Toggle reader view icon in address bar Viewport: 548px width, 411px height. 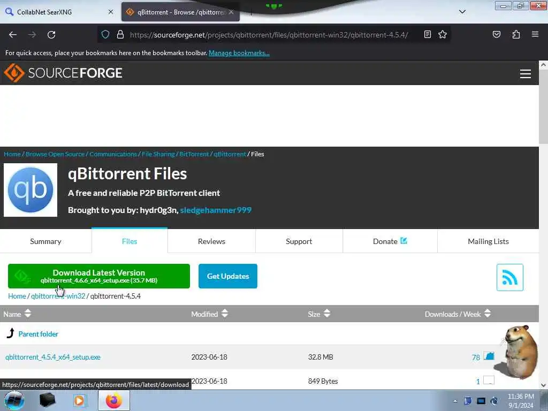coord(427,34)
